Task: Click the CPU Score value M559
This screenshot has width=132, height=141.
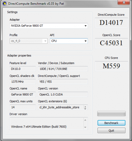Action: pos(111,66)
